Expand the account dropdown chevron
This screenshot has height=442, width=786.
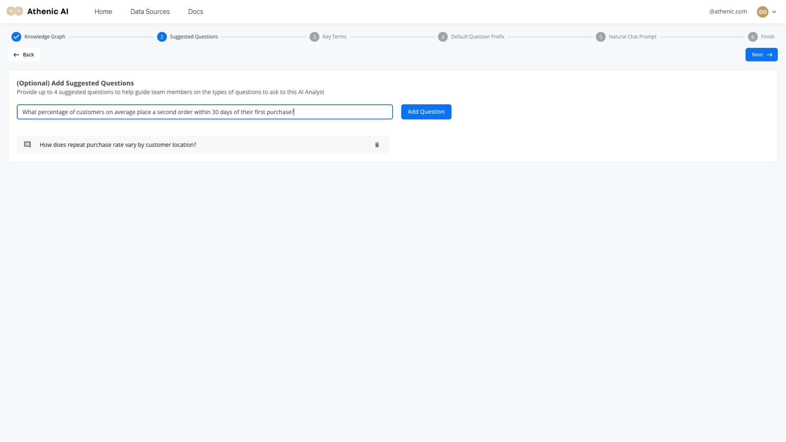(774, 12)
